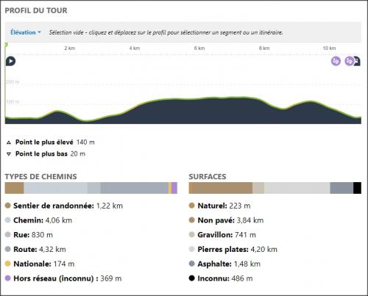Click the start play marker icon
The height and width of the screenshot is (296, 368).
(x=10, y=61)
